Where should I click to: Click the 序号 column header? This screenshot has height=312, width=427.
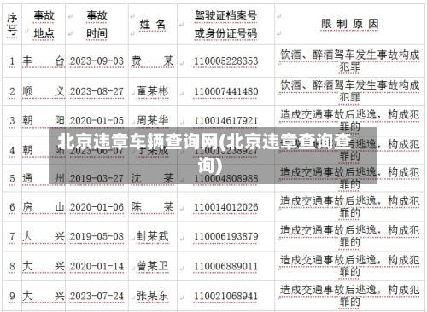pyautogui.click(x=12, y=24)
